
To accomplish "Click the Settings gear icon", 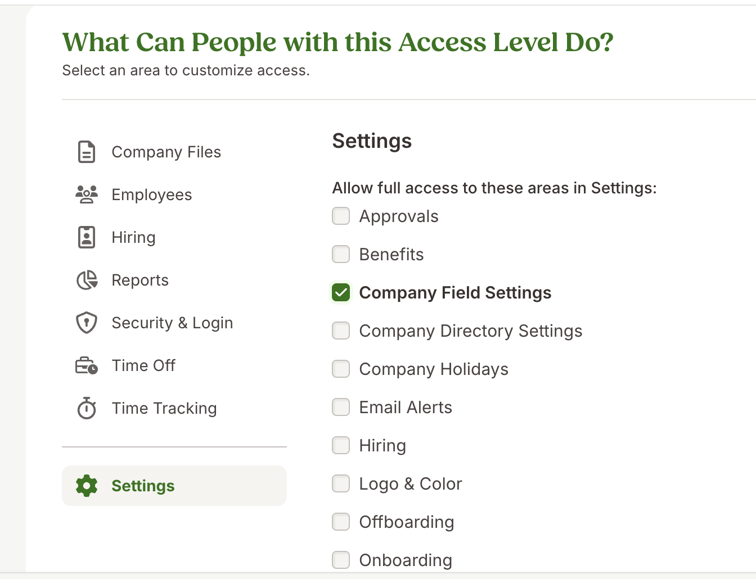I will coord(87,485).
